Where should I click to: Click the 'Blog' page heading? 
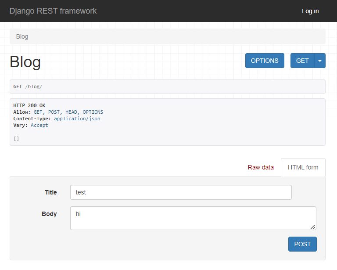pos(25,62)
